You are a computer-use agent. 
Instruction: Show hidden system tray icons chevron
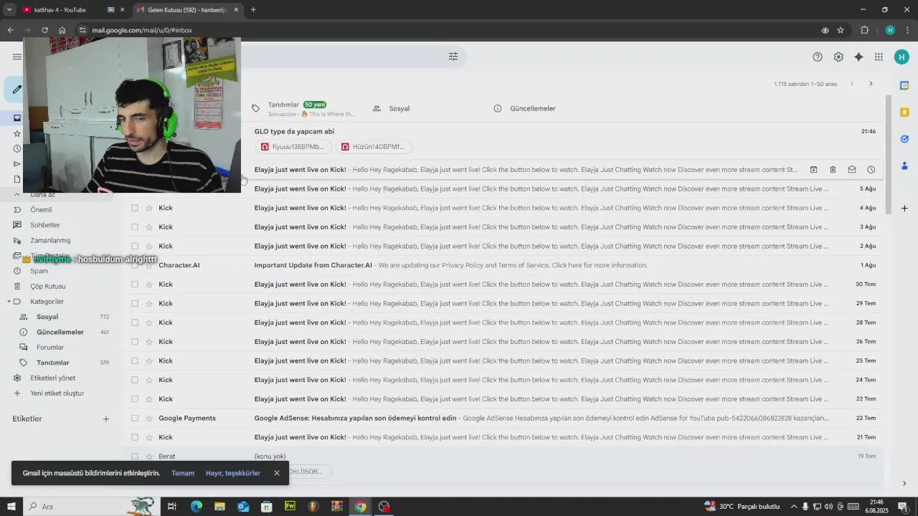[793, 507]
